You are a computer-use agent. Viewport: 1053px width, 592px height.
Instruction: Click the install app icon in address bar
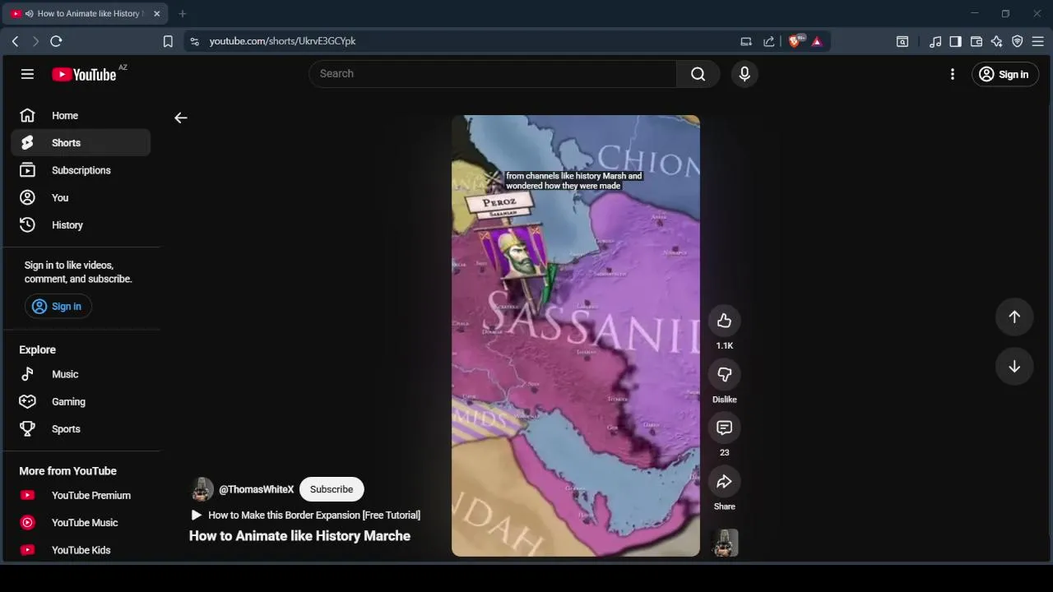(746, 41)
